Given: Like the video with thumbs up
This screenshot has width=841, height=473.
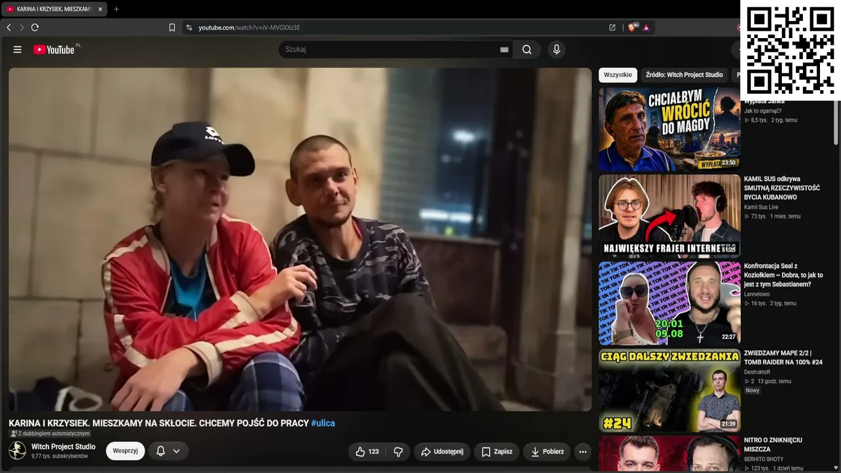Looking at the screenshot, I should tap(367, 452).
